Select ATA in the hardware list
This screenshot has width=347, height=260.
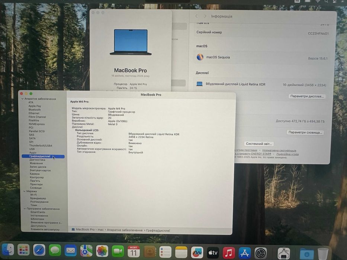tap(31, 103)
